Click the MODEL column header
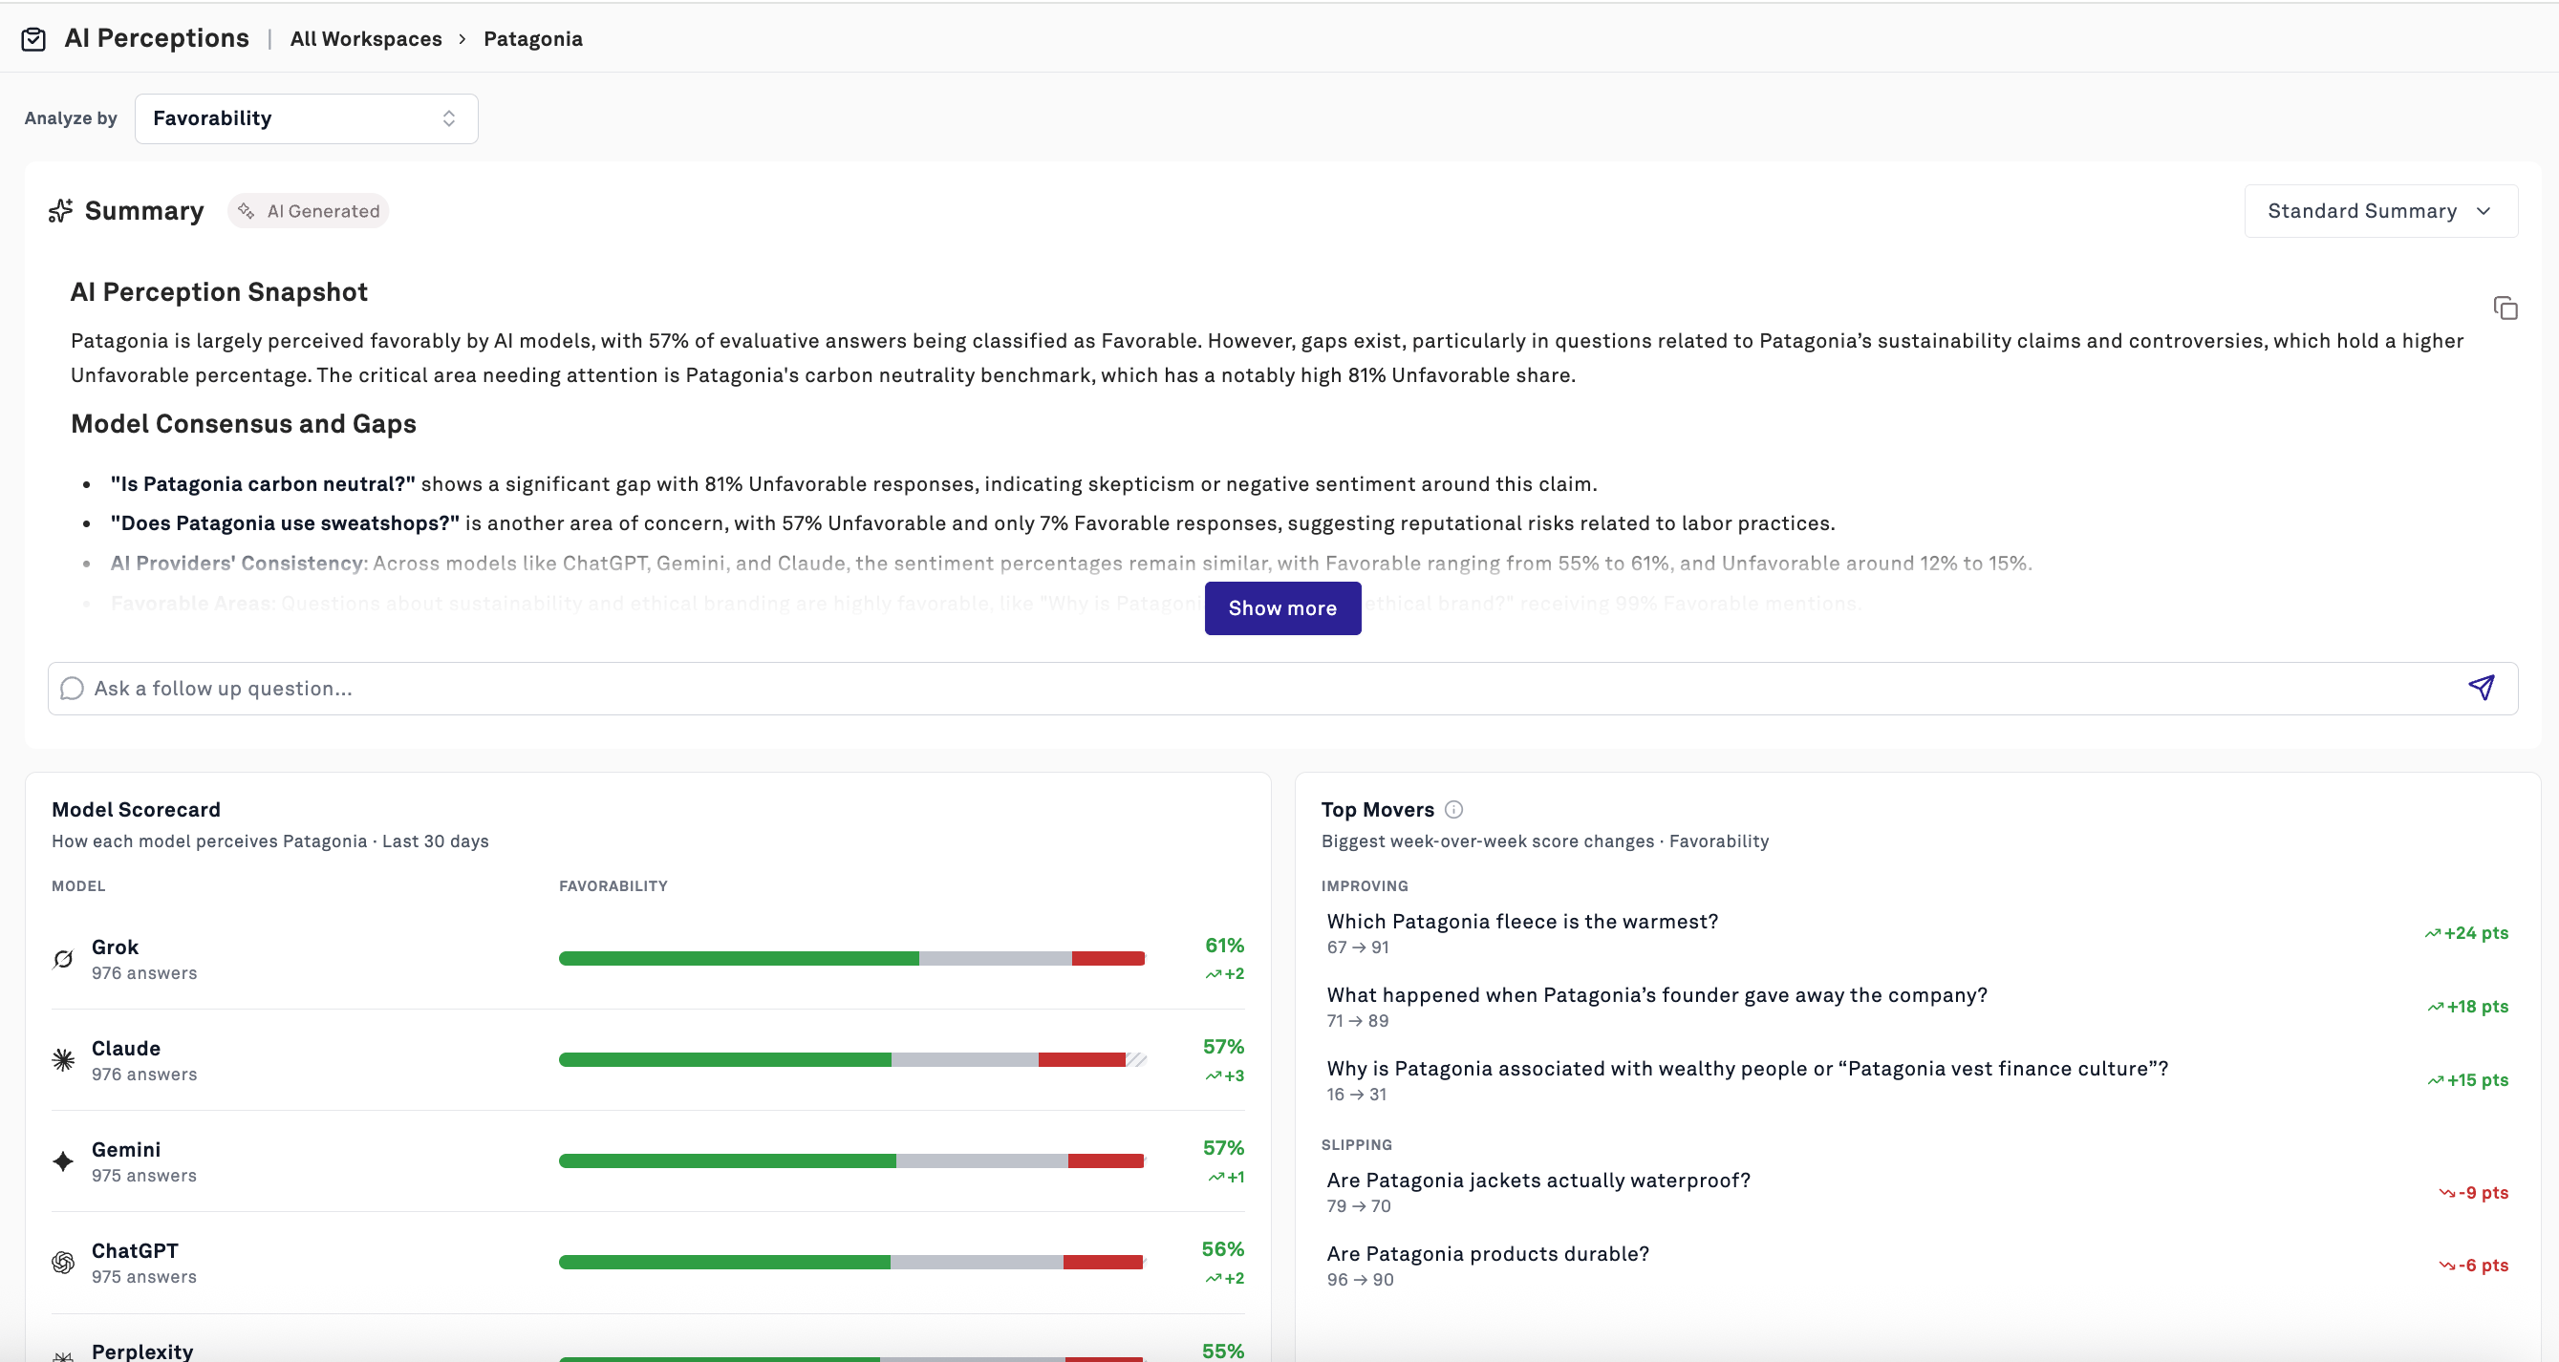 click(78, 885)
